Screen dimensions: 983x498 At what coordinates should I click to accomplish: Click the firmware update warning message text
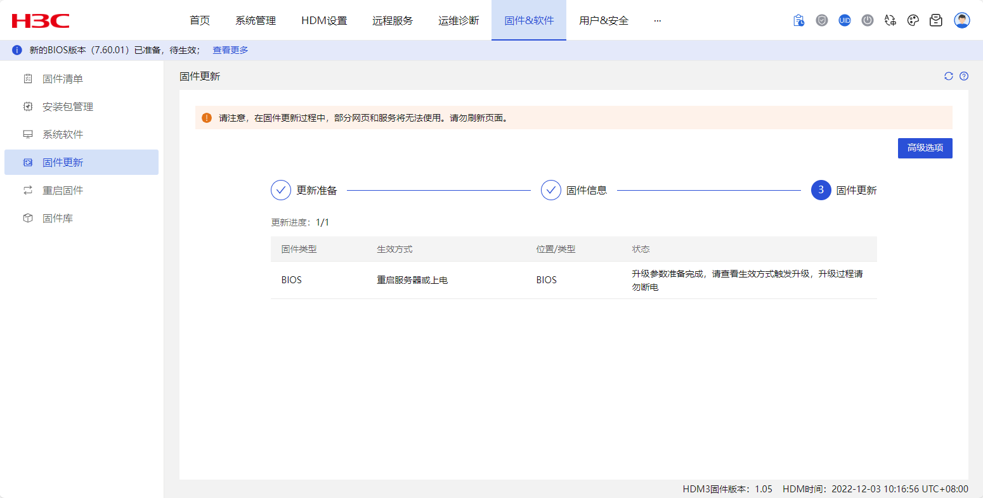pyautogui.click(x=364, y=118)
